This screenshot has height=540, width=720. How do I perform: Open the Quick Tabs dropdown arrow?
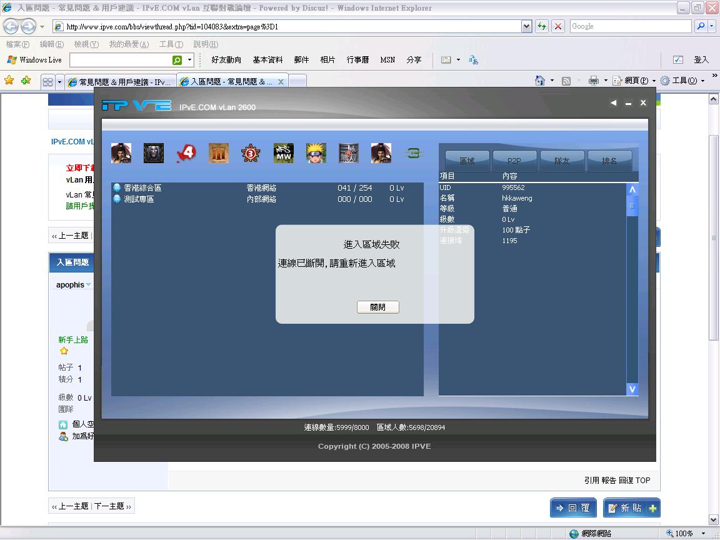pyautogui.click(x=59, y=82)
